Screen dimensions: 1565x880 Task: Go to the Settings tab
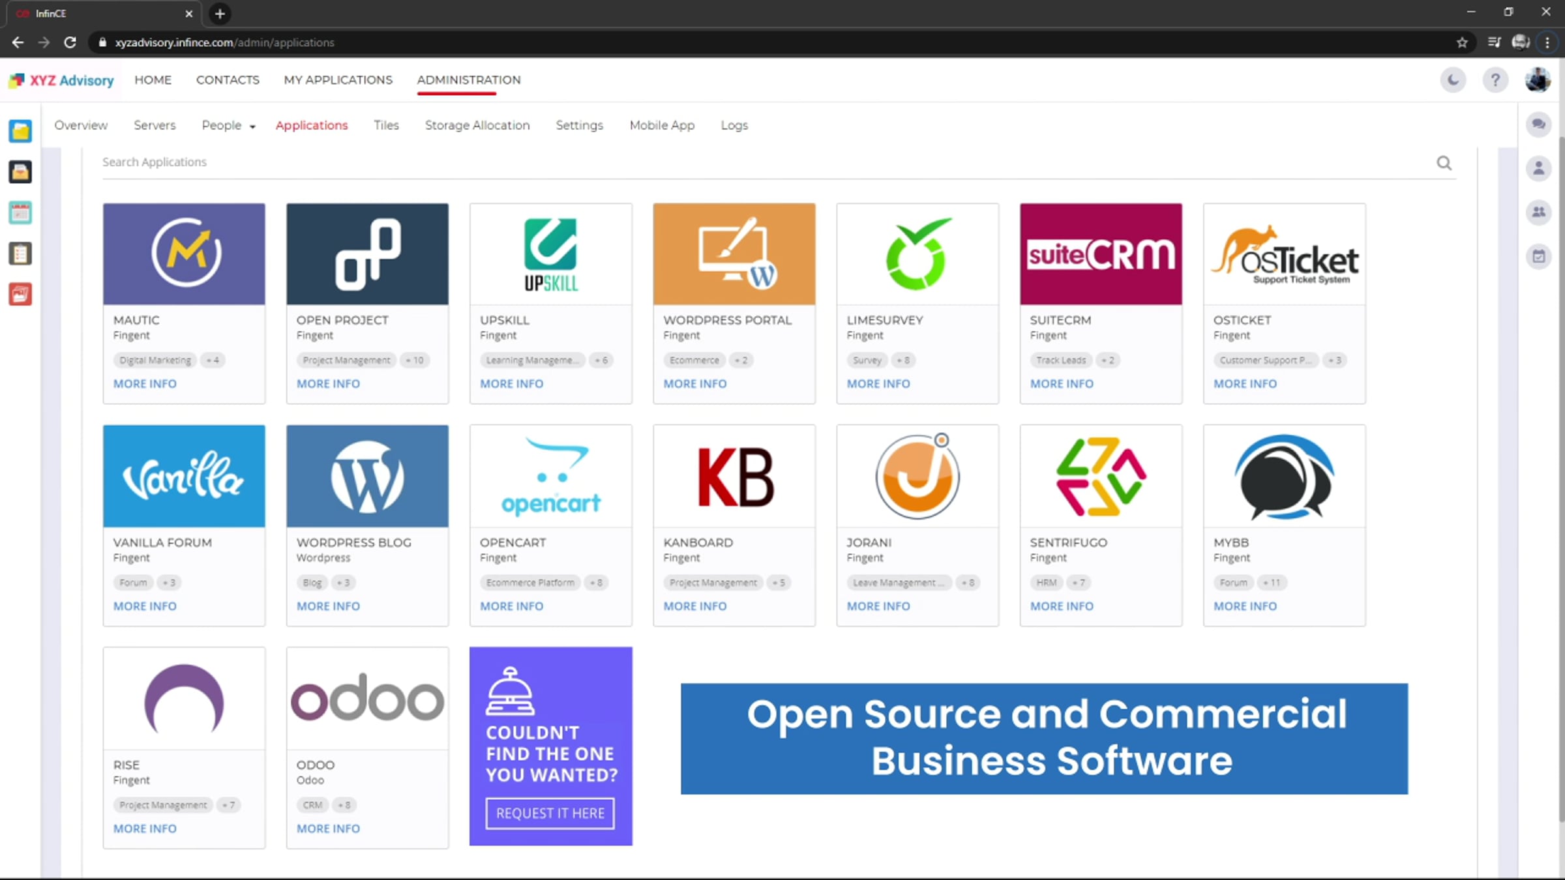coord(579,125)
